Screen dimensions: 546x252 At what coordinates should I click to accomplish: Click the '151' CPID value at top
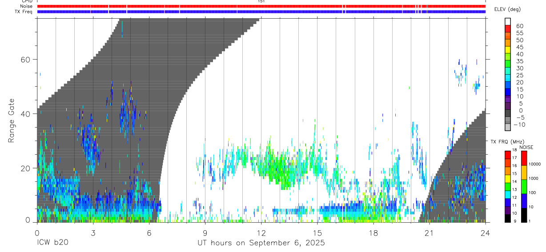click(261, 1)
